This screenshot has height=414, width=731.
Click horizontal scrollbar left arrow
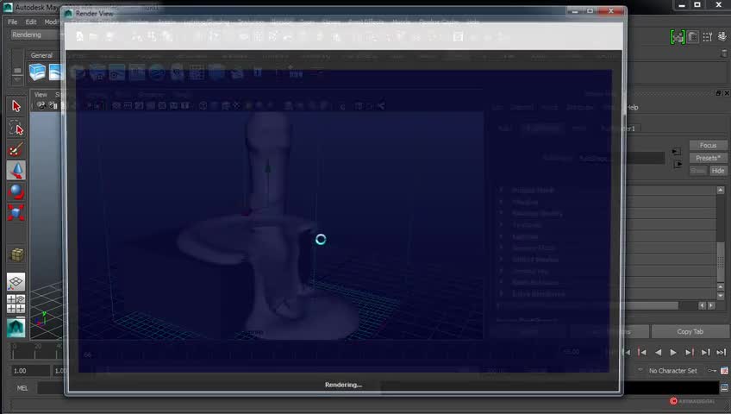(x=702, y=305)
